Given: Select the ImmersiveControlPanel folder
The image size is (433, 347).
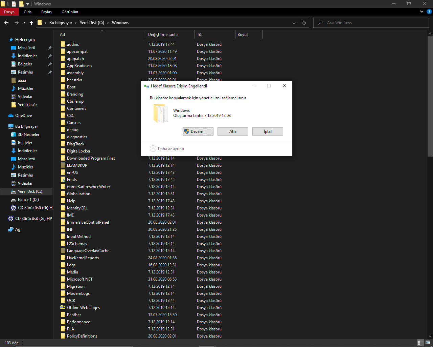Looking at the screenshot, I should click(x=88, y=222).
